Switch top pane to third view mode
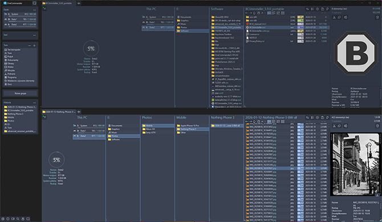 278,13
